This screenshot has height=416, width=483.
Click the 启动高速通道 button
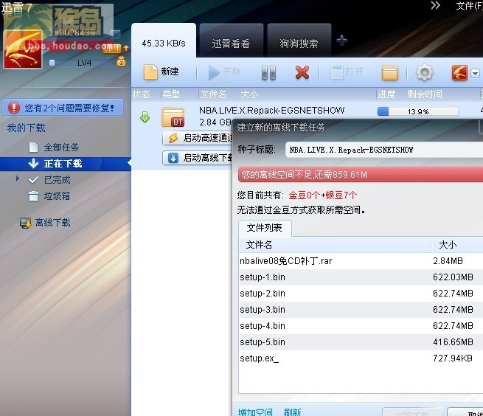tap(198, 138)
